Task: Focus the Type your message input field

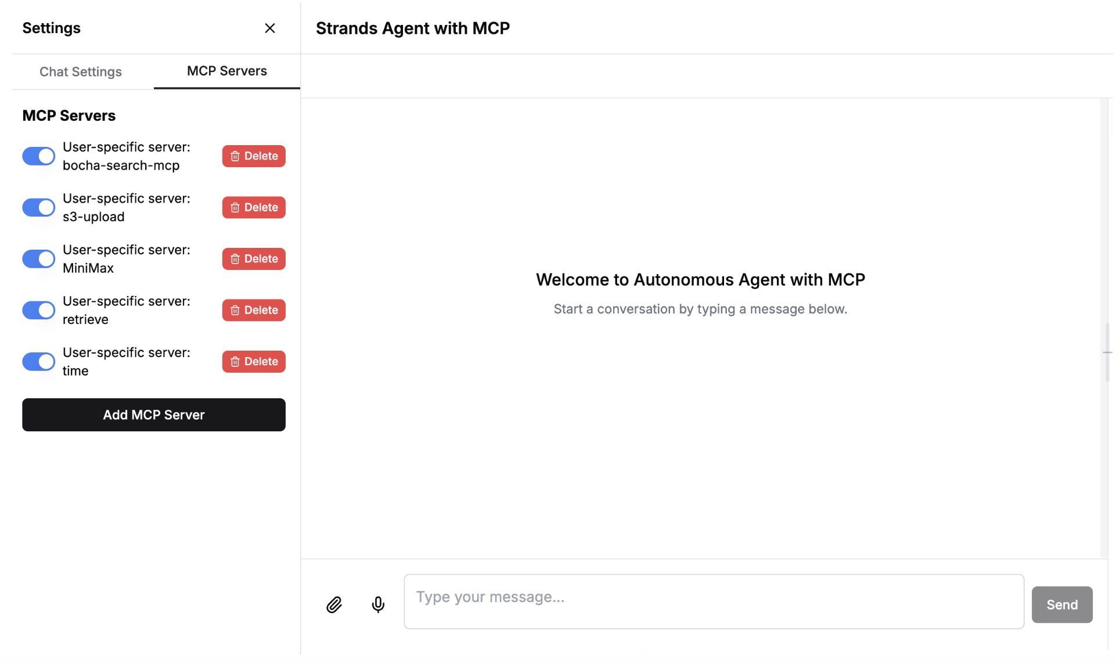Action: click(714, 601)
